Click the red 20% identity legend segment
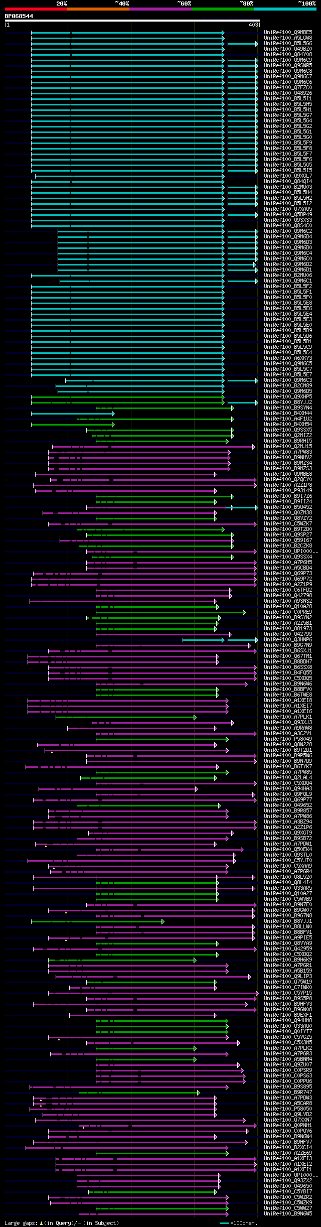321x1227 pixels. [x=36, y=9]
